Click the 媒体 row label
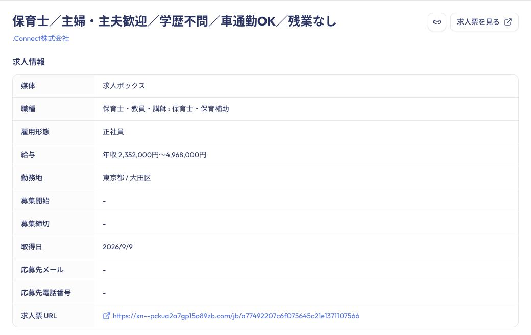Image resolution: width=531 pixels, height=335 pixels. click(x=28, y=86)
